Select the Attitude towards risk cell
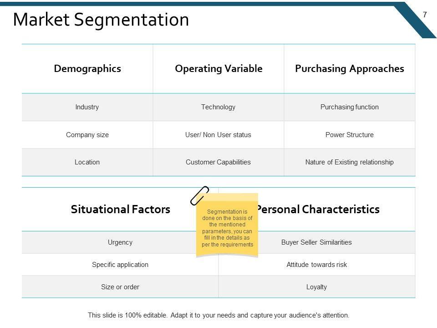437x328 pixels. 316,265
